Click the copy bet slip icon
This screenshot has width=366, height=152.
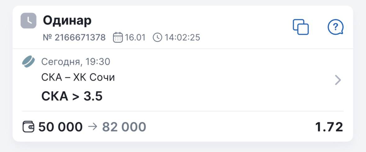coord(300,27)
